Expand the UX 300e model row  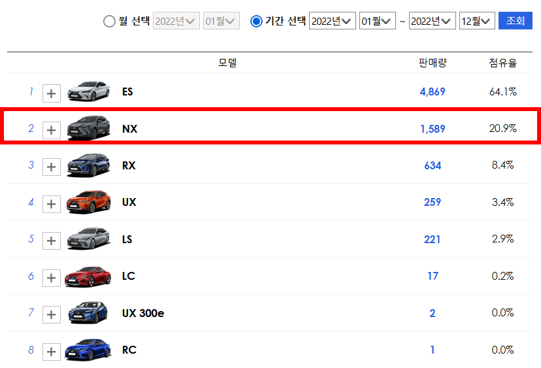[52, 314]
